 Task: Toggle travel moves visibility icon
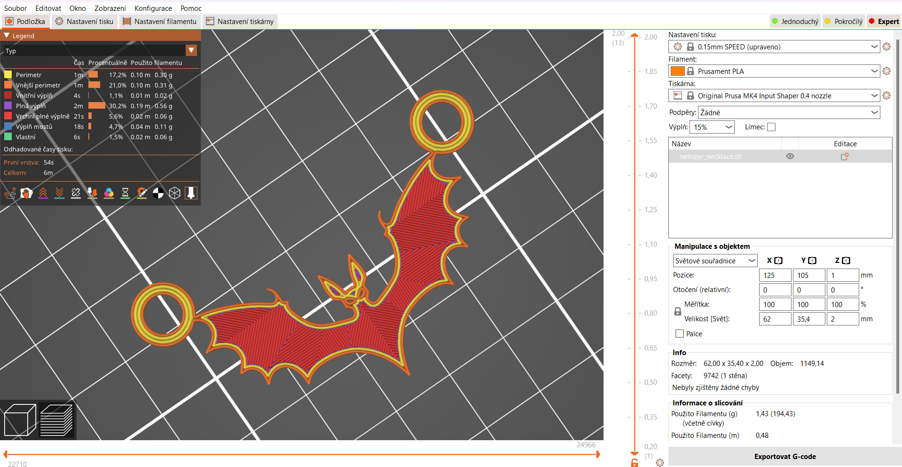click(10, 193)
